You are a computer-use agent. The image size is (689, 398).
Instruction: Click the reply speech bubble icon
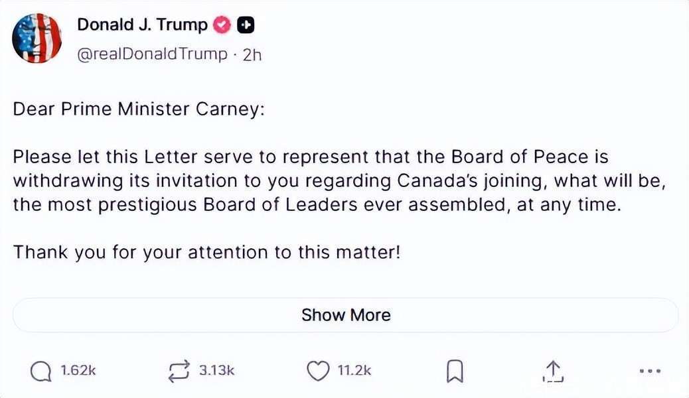pyautogui.click(x=41, y=371)
